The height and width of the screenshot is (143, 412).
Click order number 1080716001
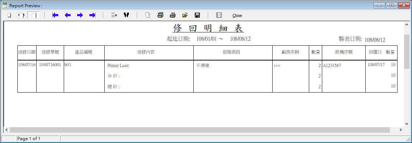pyautogui.click(x=50, y=65)
